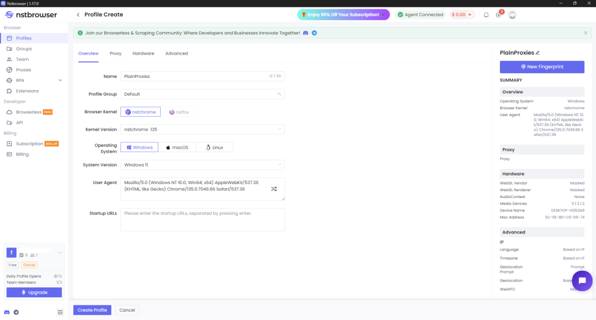The width and height of the screenshot is (596, 320).
Task: Open notifications bell icon
Action: (486, 15)
